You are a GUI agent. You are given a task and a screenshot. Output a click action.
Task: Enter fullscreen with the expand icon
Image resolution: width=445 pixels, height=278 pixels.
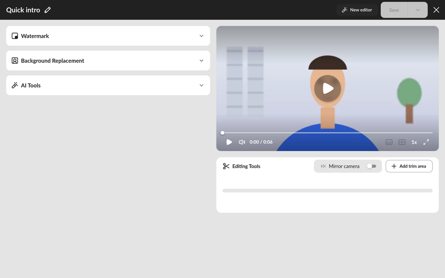point(426,142)
